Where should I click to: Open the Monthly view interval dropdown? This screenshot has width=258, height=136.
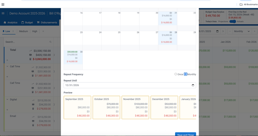coord(242,31)
